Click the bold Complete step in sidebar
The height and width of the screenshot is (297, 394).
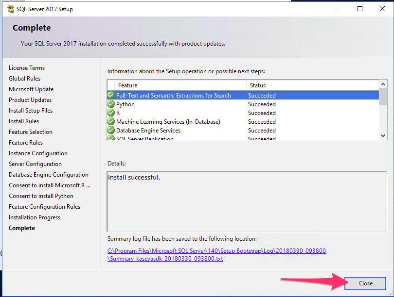(x=22, y=228)
